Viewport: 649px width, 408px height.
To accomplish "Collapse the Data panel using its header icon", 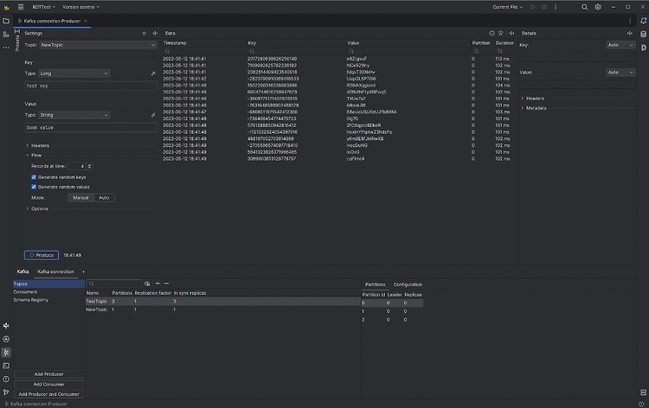I will [511, 33].
